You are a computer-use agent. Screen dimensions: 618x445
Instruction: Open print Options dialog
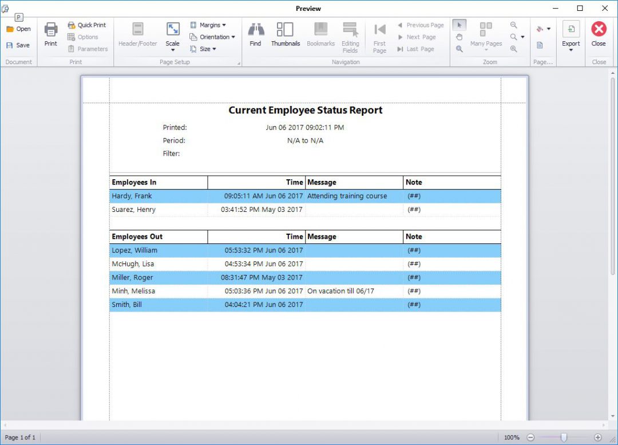[88, 37]
